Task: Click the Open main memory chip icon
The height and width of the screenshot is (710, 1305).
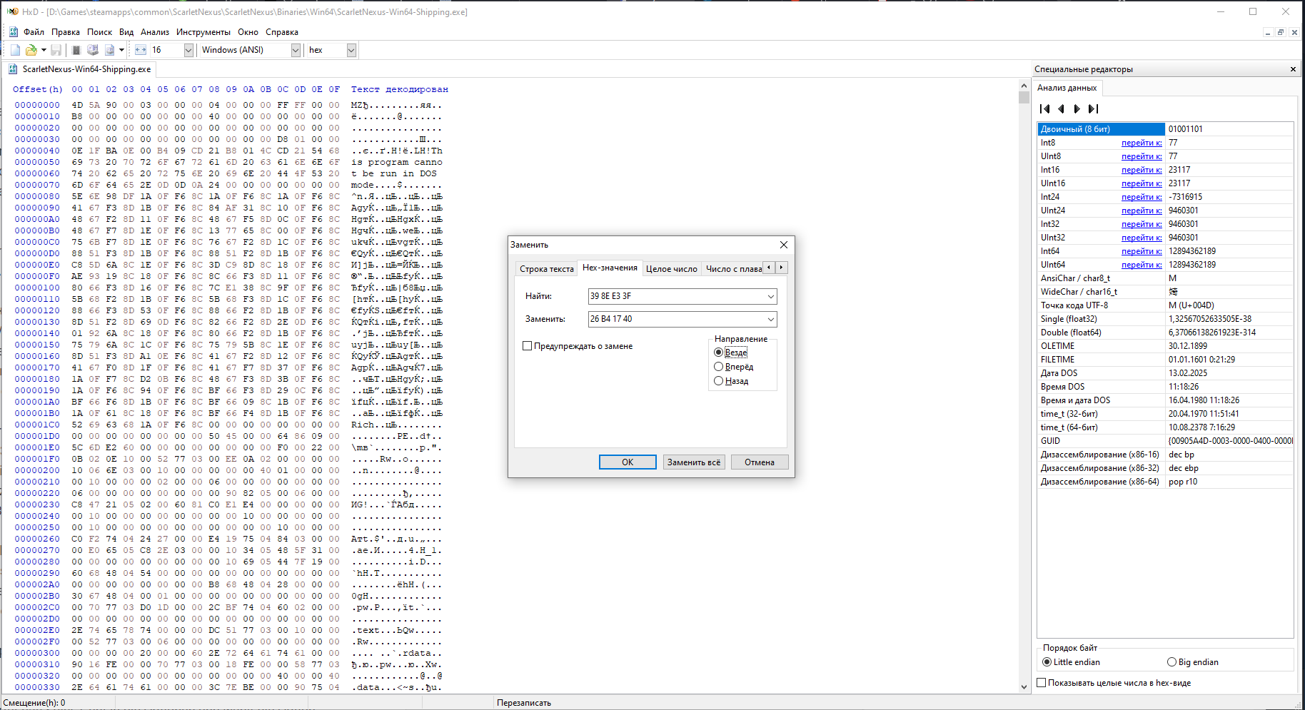Action: click(76, 50)
